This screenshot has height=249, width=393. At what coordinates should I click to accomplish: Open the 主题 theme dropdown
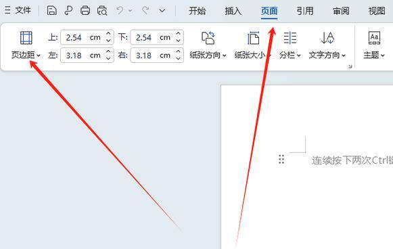coord(374,55)
